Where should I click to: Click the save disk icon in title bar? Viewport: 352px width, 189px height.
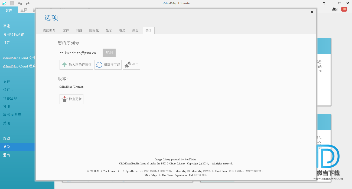[x=12, y=3]
